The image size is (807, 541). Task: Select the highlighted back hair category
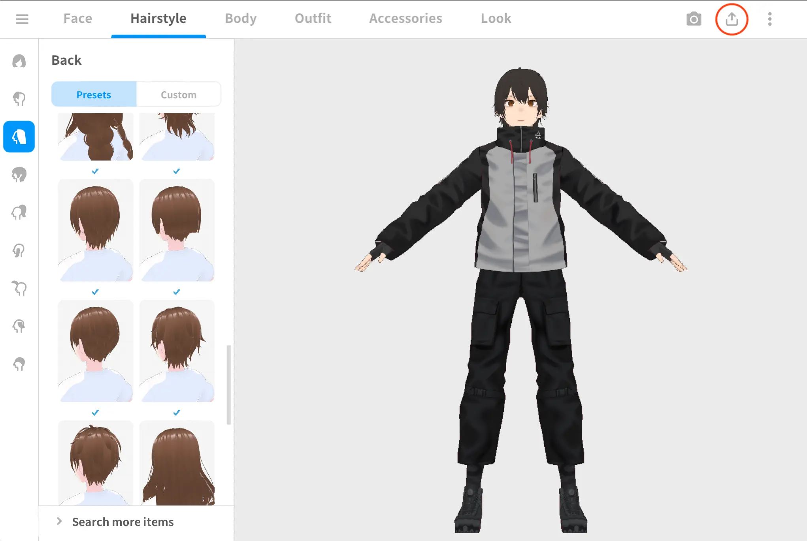pyautogui.click(x=19, y=137)
